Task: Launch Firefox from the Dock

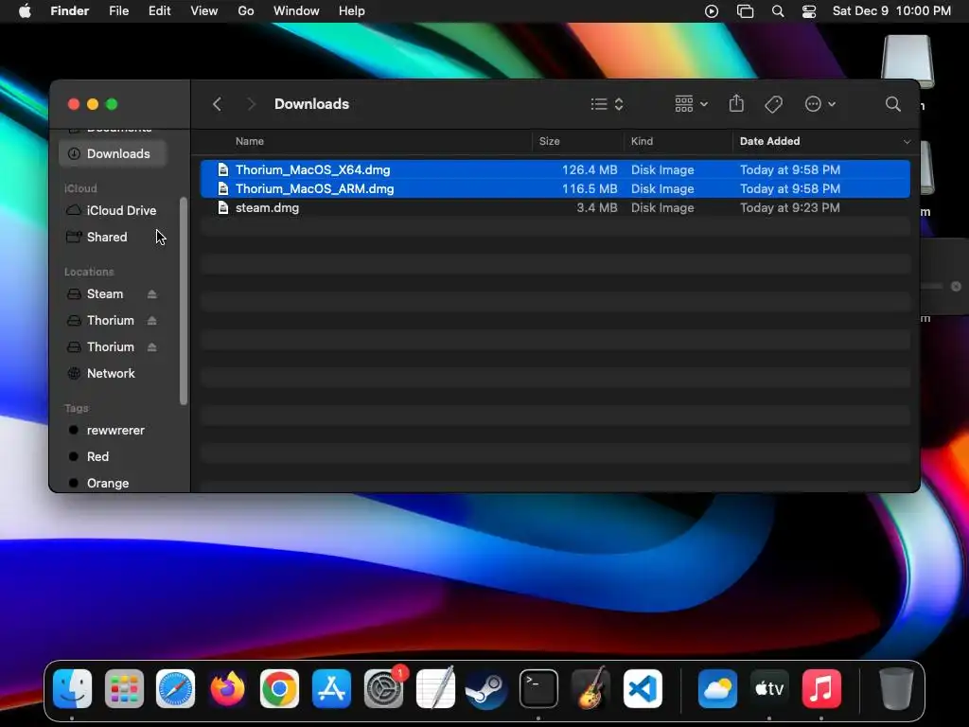Action: click(x=227, y=689)
